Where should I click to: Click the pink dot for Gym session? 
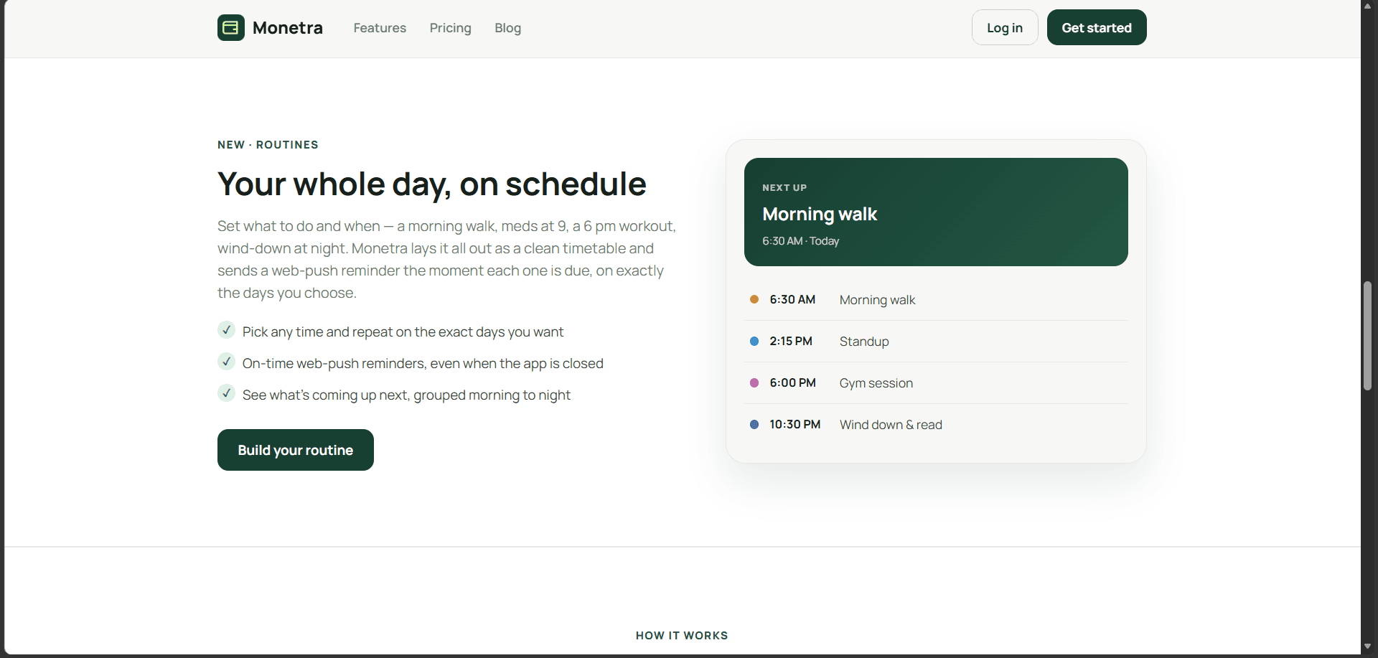(754, 382)
